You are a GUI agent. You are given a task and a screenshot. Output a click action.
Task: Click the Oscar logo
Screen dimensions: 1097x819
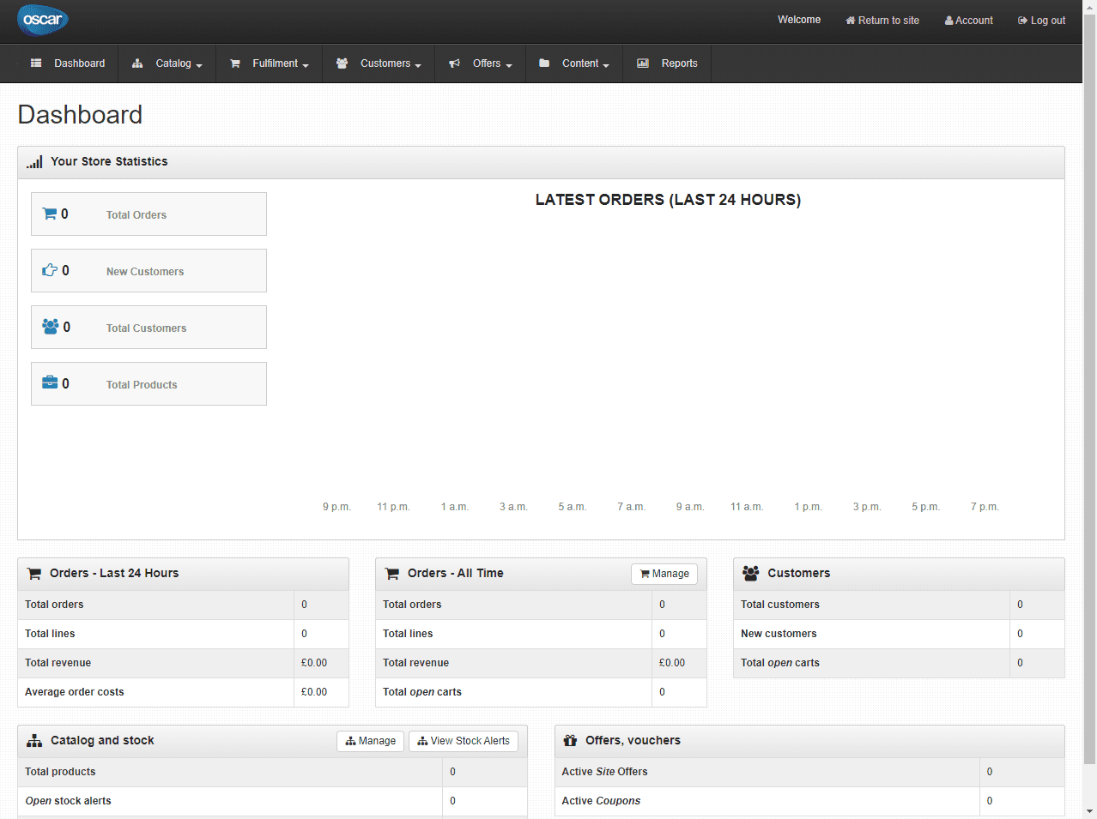pyautogui.click(x=42, y=20)
